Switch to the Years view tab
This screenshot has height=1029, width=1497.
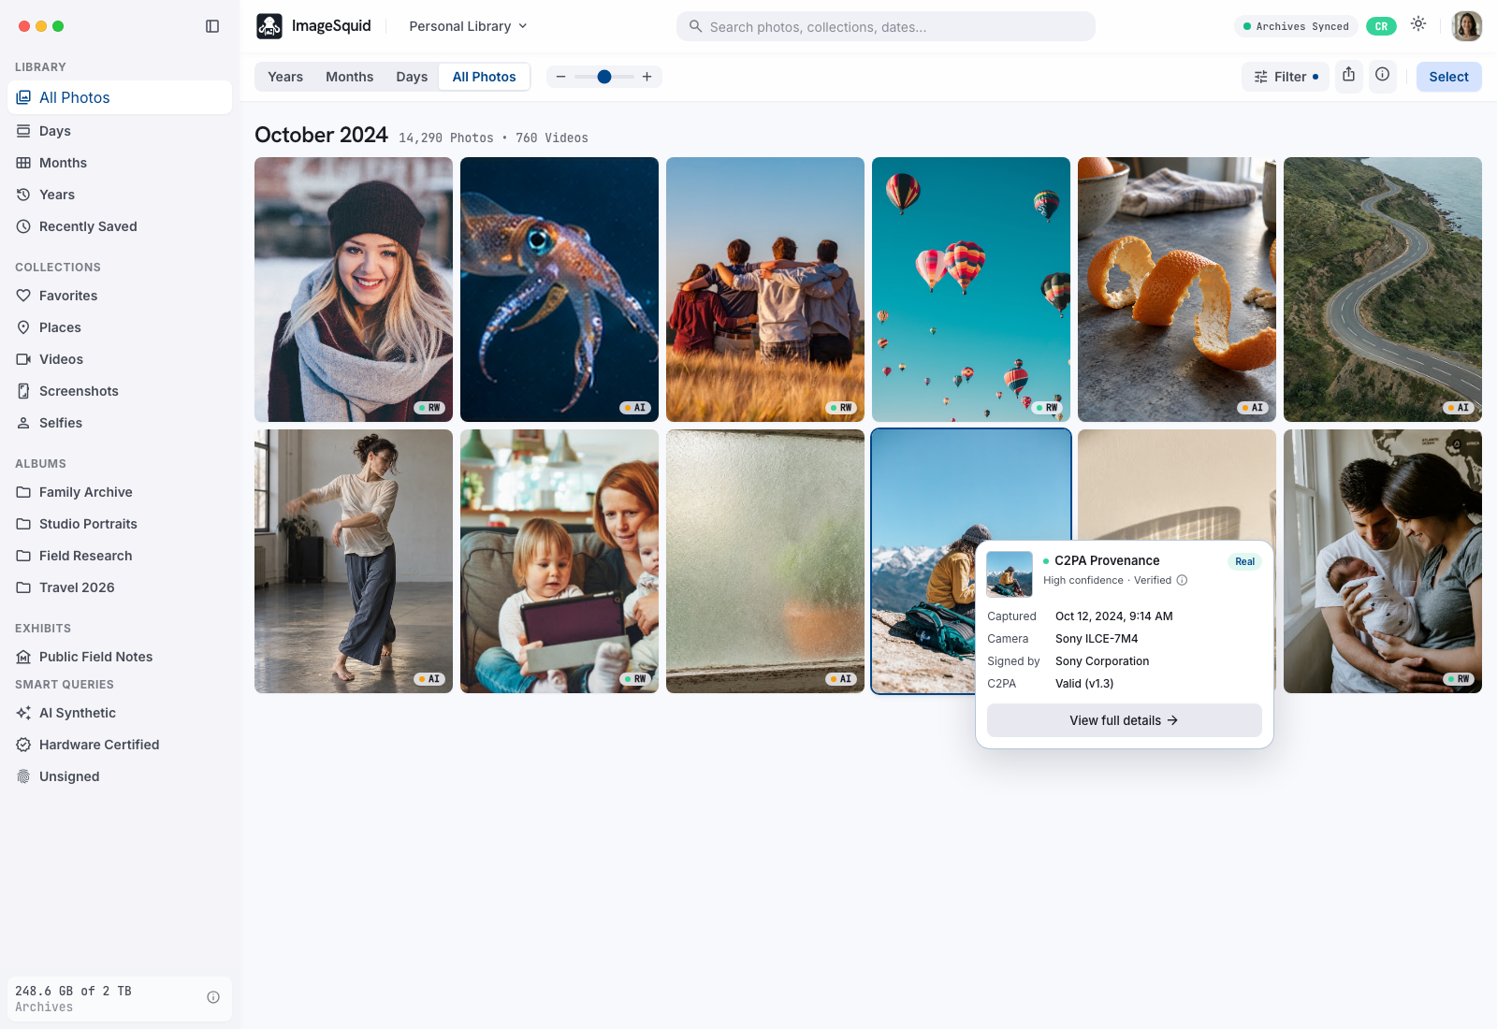coord(285,77)
